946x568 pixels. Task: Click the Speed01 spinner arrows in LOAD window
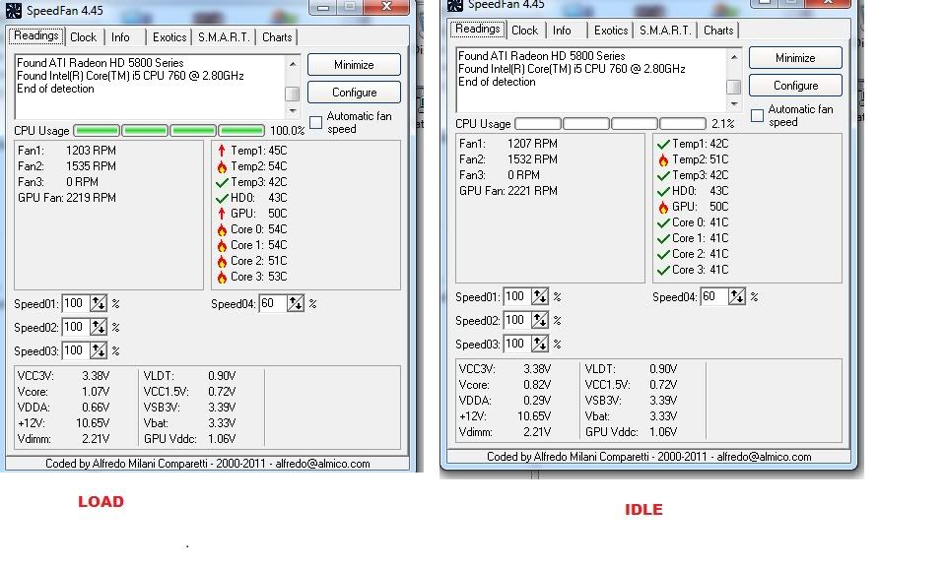(x=99, y=303)
